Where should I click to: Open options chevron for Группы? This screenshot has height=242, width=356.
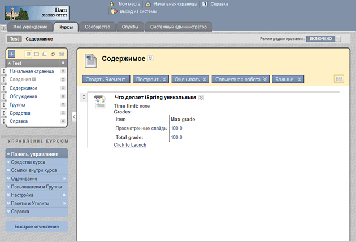63,104
